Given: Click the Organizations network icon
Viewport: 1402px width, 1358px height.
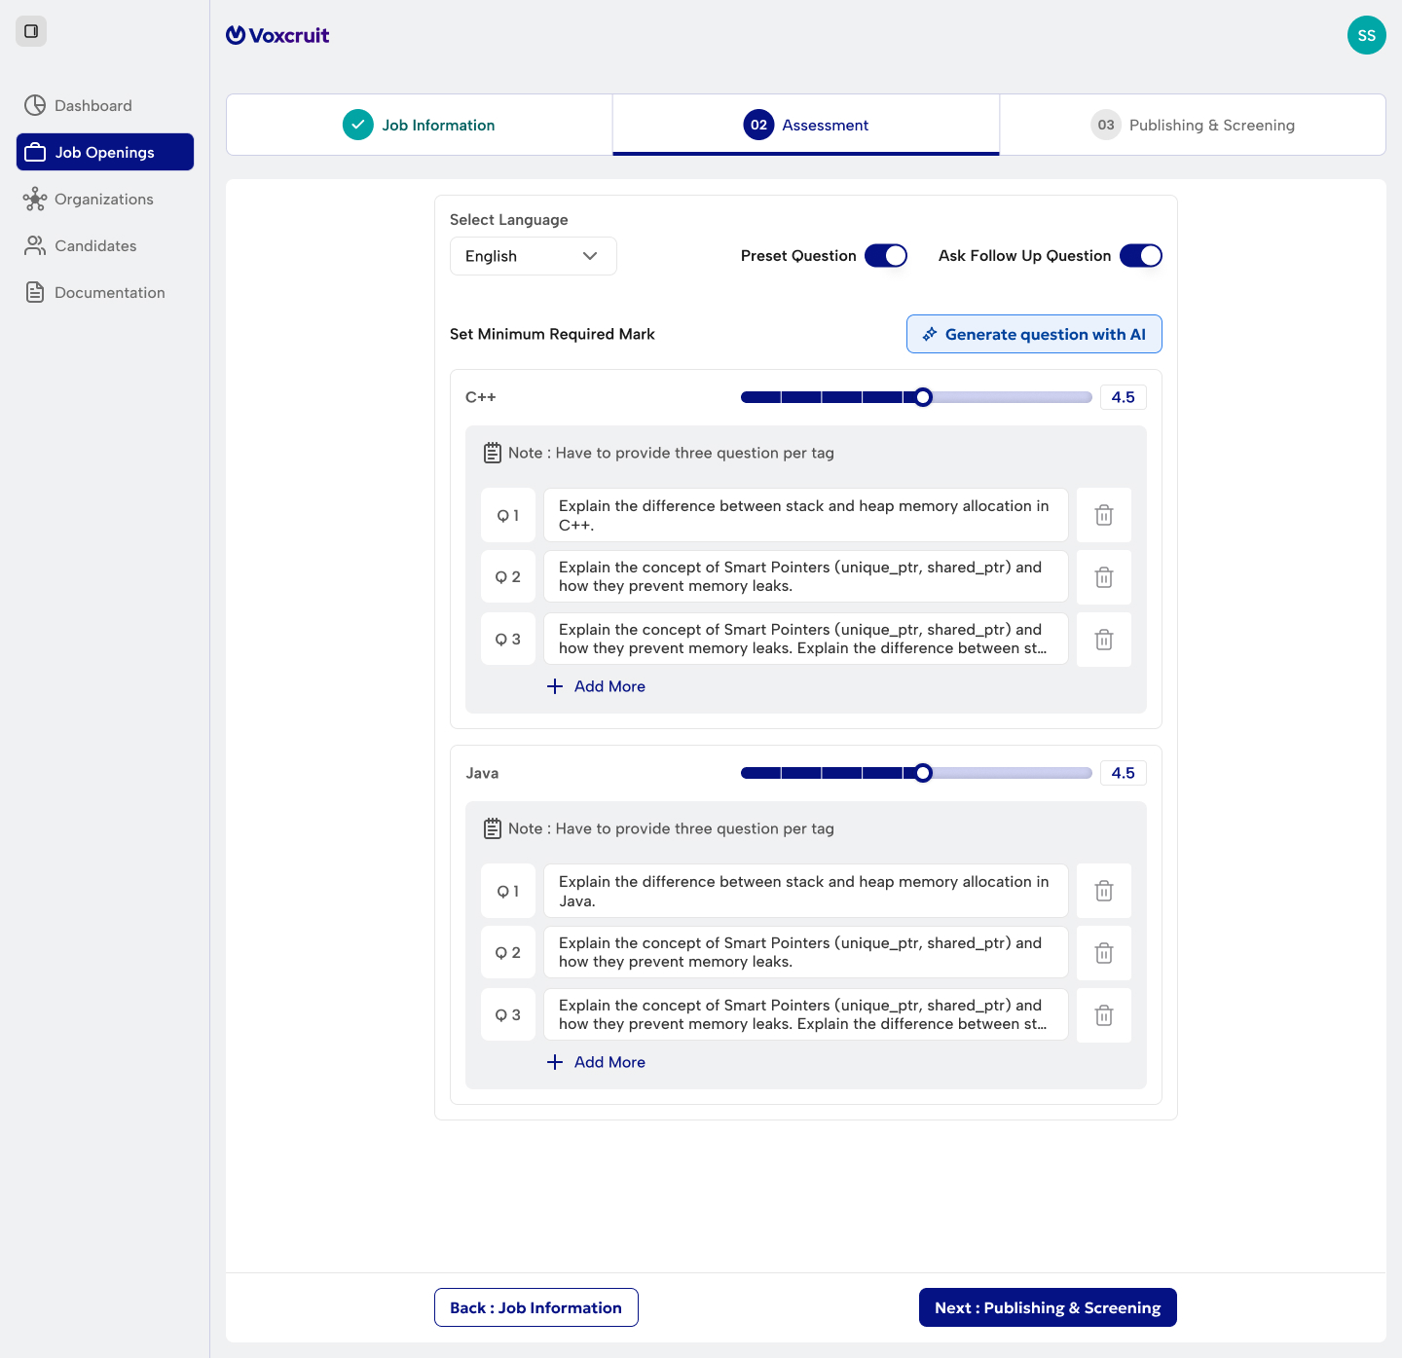Looking at the screenshot, I should (35, 199).
